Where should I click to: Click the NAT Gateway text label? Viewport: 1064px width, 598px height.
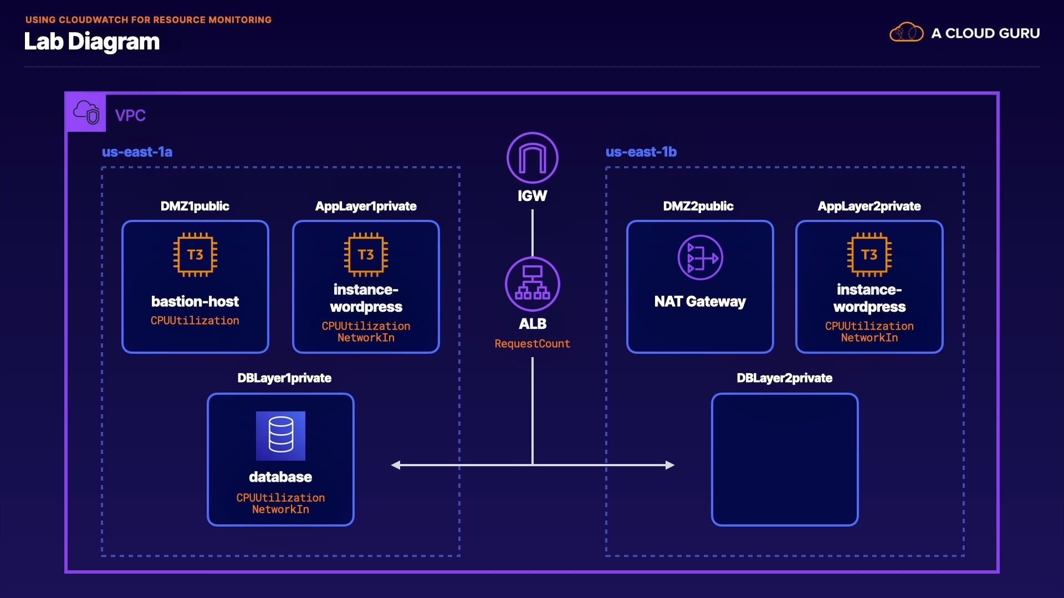700,302
